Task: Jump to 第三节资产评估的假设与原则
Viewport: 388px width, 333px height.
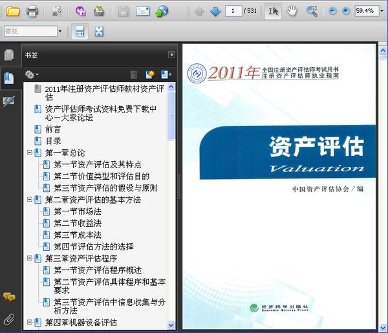Action: point(105,188)
